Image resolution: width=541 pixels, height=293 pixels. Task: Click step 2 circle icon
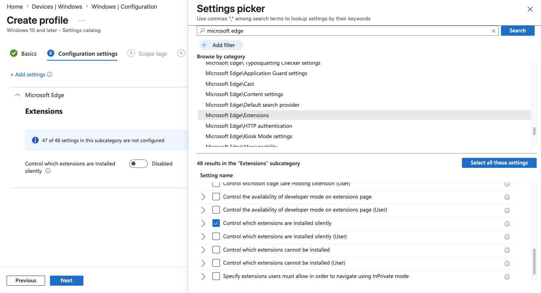click(x=51, y=53)
